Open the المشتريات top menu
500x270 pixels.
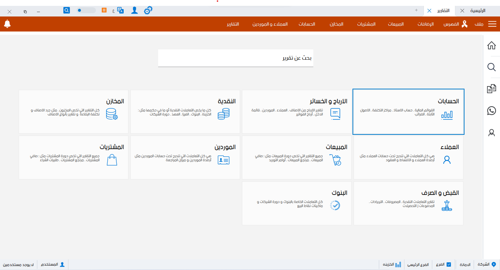tap(366, 24)
